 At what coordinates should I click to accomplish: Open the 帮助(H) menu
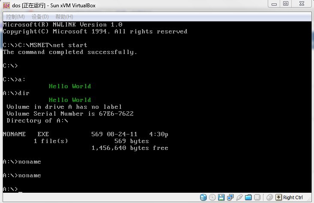(x=64, y=17)
